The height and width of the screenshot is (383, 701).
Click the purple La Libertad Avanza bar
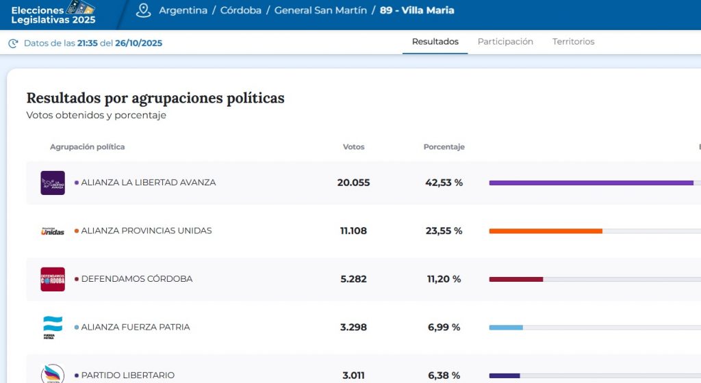(591, 183)
